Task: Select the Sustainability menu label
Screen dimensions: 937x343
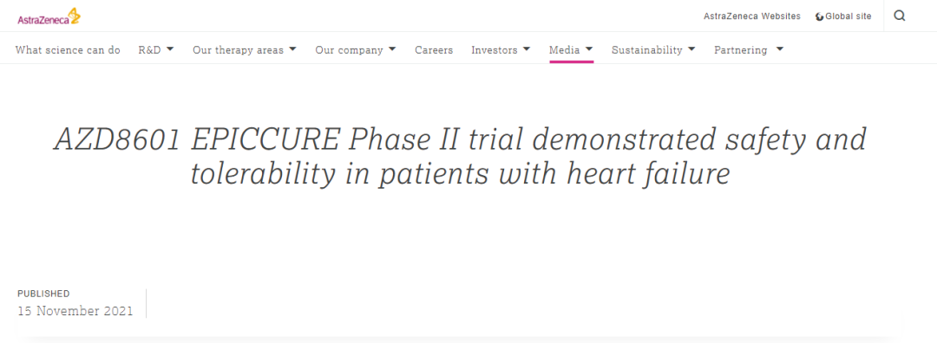Action: point(646,50)
